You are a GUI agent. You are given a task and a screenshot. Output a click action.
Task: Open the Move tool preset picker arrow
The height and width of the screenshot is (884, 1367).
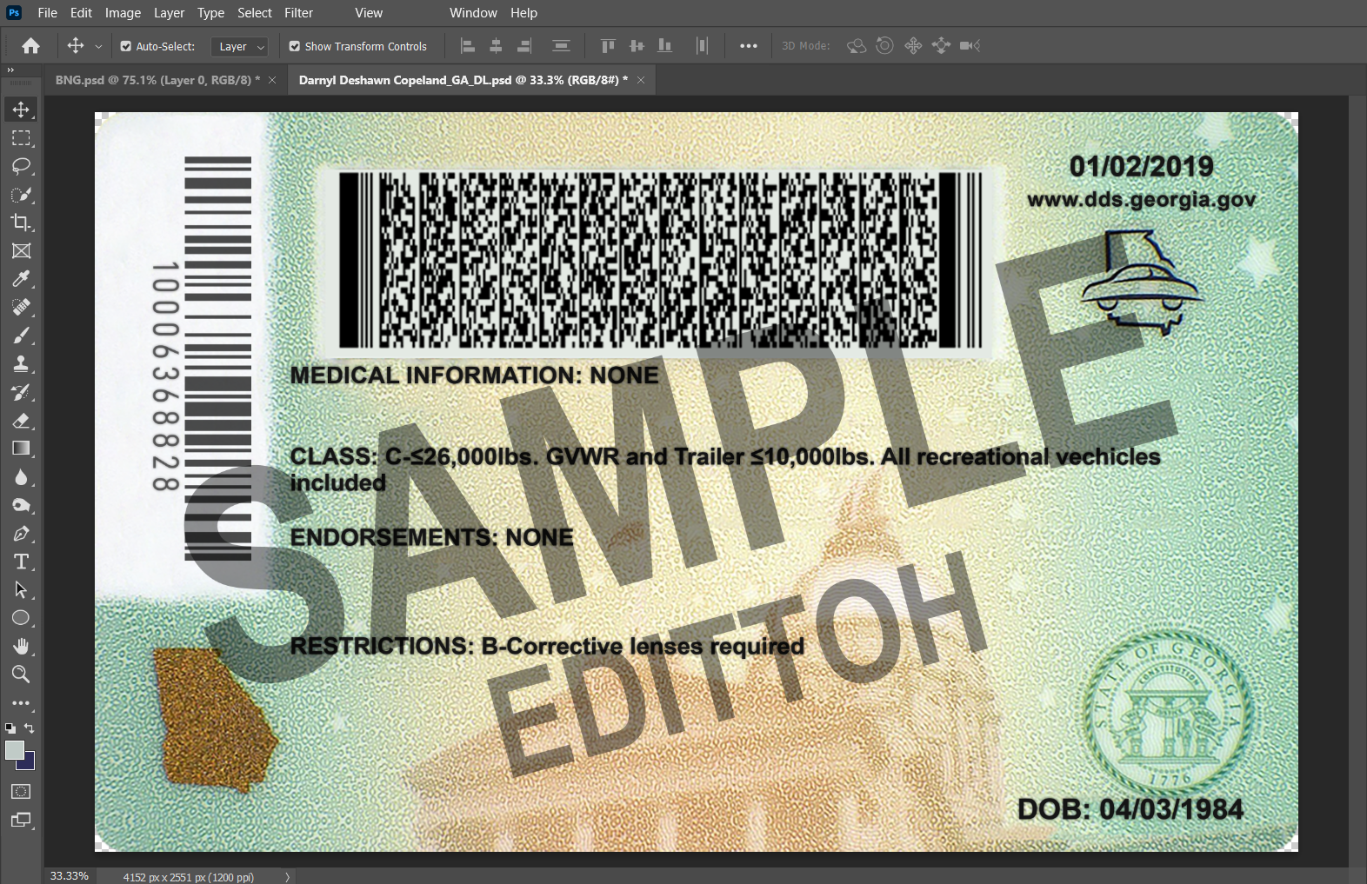pos(98,47)
